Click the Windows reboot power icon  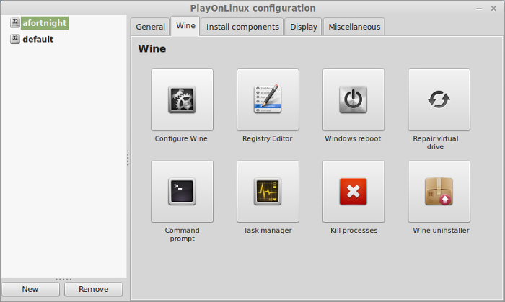click(x=353, y=99)
